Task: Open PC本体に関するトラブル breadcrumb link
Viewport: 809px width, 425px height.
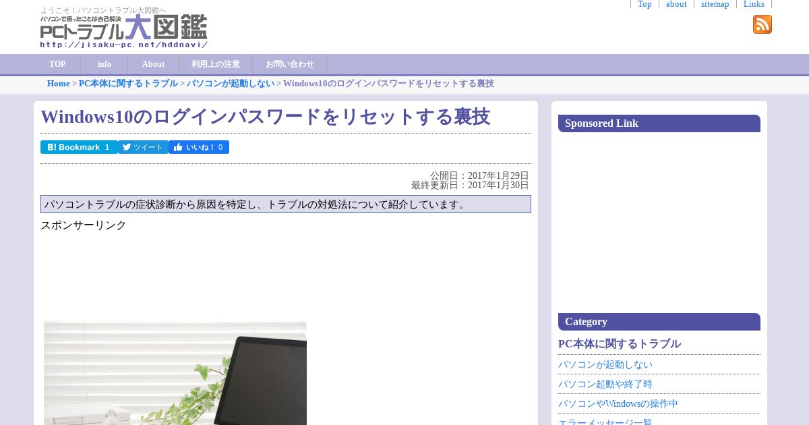Action: (128, 84)
